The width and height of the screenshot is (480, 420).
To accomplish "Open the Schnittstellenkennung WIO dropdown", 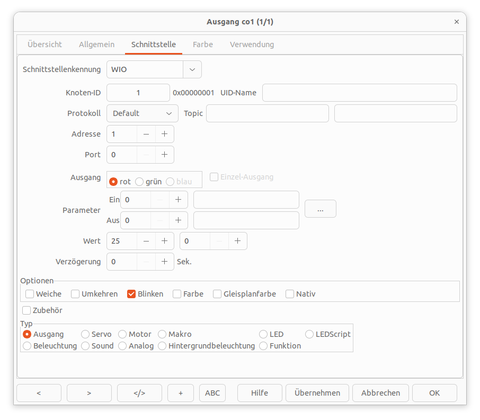I will click(192, 69).
